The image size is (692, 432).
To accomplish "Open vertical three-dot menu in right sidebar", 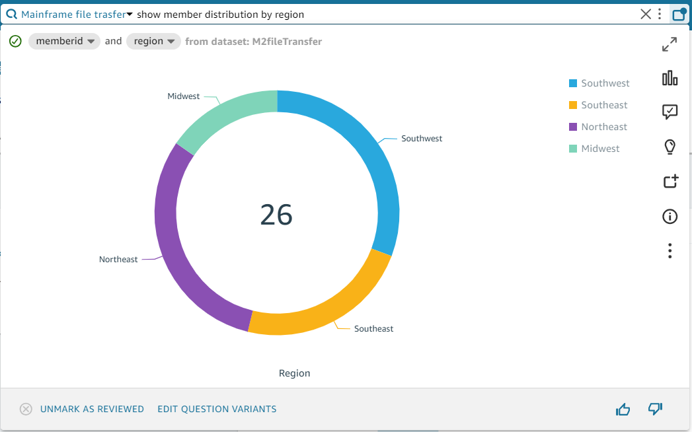I will pos(670,250).
